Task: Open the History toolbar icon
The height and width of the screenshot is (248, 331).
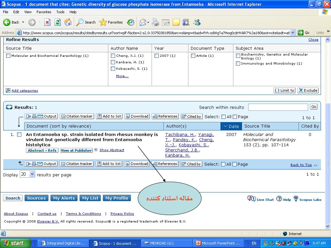Action: [x=131, y=22]
